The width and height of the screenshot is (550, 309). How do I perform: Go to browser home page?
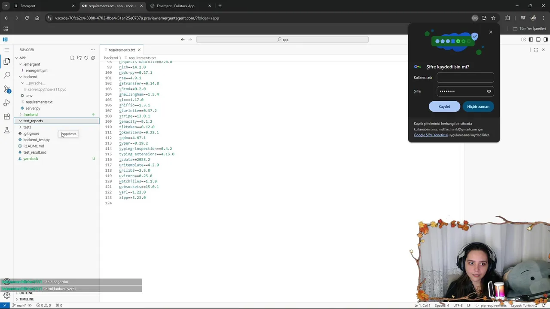[37, 18]
